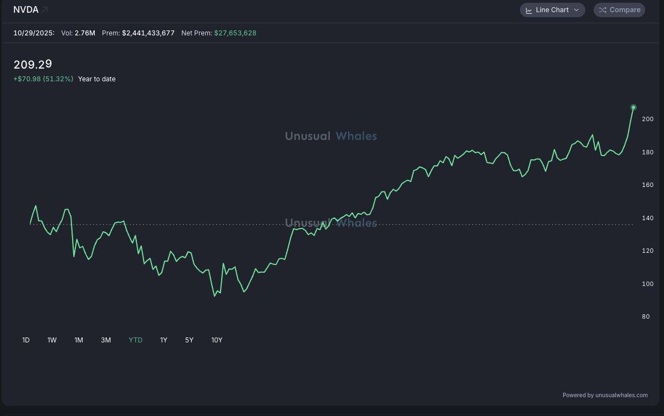Expand chart display options via Line Chart menu
This screenshot has height=416, width=664.
[552, 9]
